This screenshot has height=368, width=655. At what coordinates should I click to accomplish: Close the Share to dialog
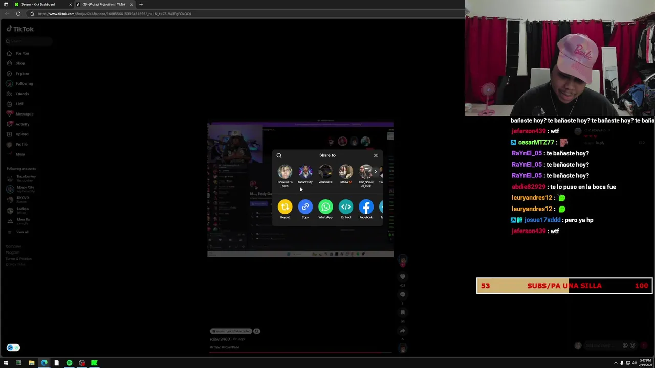coord(376,155)
